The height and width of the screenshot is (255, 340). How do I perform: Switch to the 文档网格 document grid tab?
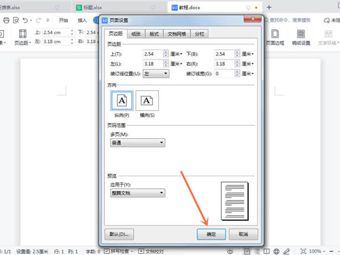[177, 34]
